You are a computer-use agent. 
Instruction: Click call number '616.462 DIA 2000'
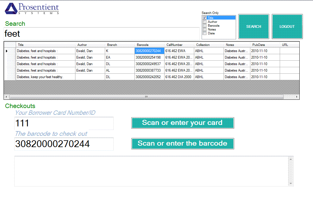pyautogui.click(x=179, y=77)
